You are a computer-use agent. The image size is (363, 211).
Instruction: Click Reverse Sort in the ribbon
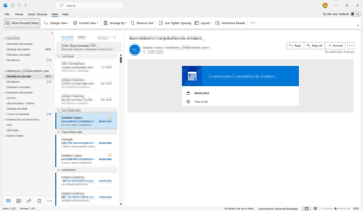(x=142, y=23)
